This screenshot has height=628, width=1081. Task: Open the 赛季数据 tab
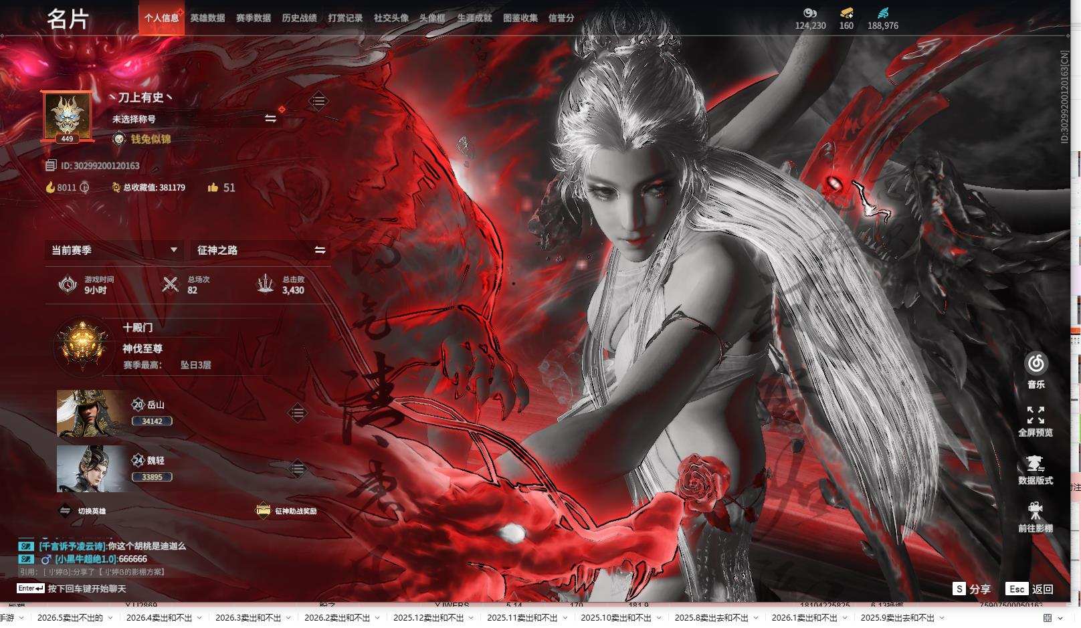click(x=254, y=18)
